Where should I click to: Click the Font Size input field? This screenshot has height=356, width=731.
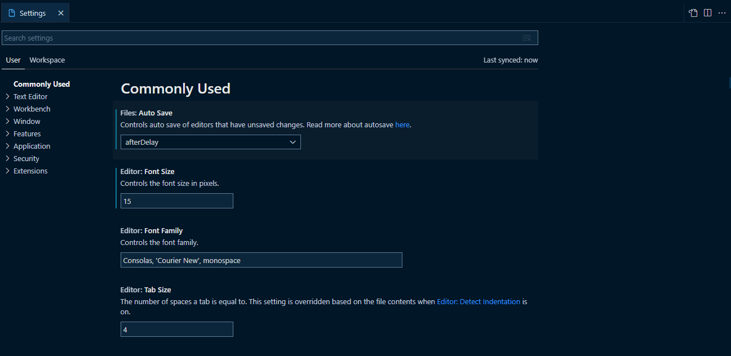(177, 201)
